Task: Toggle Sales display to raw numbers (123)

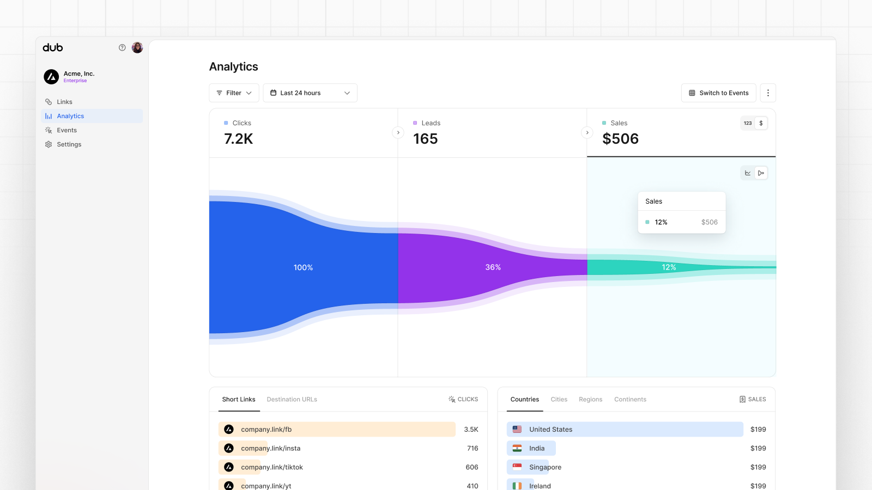Action: tap(747, 123)
